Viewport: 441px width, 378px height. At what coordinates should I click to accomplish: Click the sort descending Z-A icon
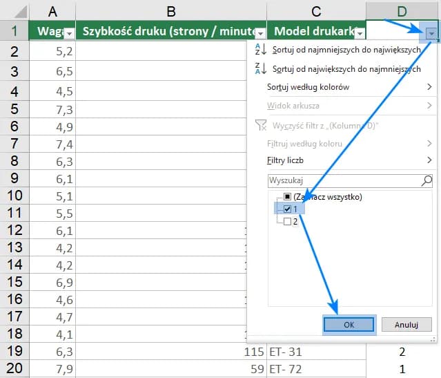point(260,68)
